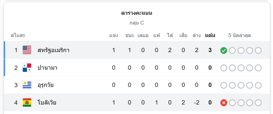Click the Uruguay flag icon
Screen dimensions: 273x114
coord(27,85)
